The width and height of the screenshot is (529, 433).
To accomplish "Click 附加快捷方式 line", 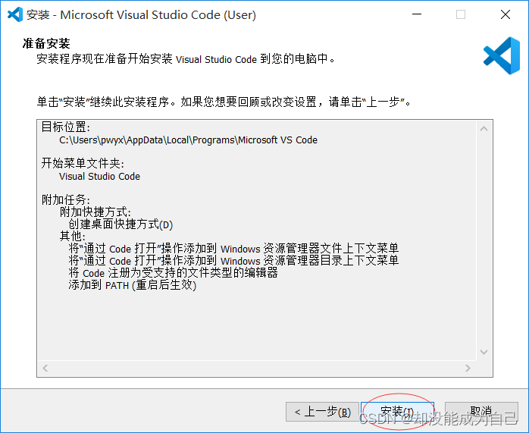I will tap(95, 212).
